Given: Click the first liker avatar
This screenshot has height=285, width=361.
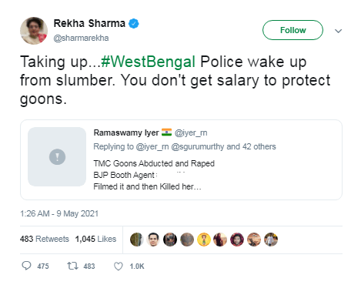Looking at the screenshot, I should coord(136,240).
